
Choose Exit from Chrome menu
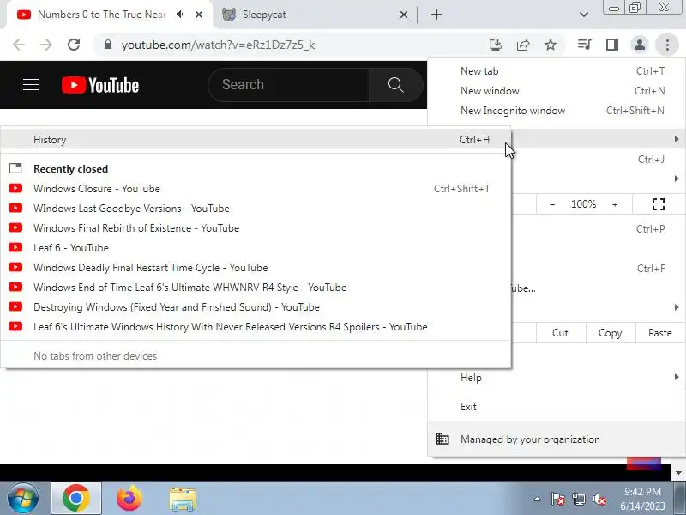(x=557, y=406)
